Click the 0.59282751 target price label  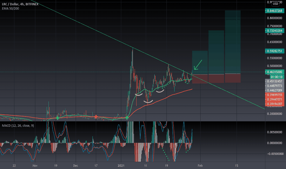point(275,51)
